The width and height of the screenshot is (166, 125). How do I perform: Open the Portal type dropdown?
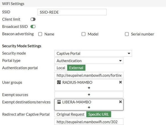89,61
